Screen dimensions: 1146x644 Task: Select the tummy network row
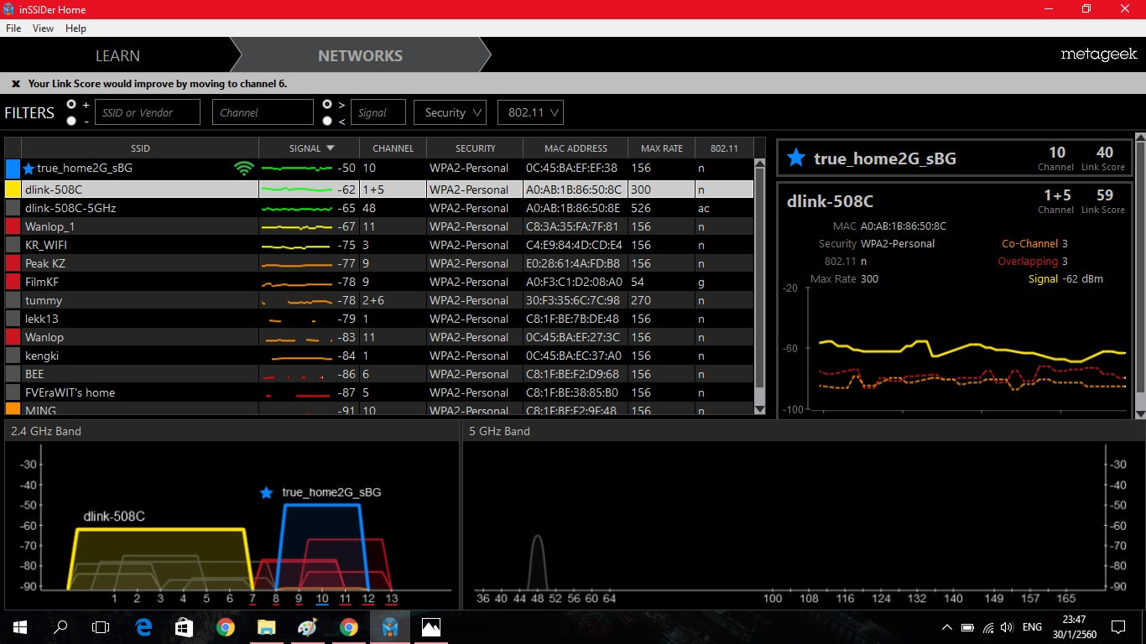tap(379, 300)
